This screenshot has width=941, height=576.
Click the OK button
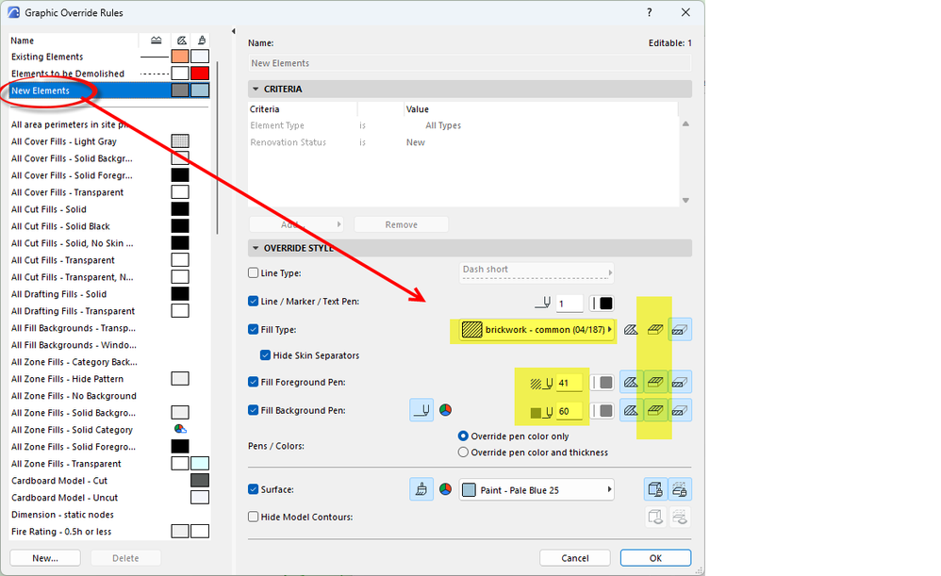click(655, 558)
